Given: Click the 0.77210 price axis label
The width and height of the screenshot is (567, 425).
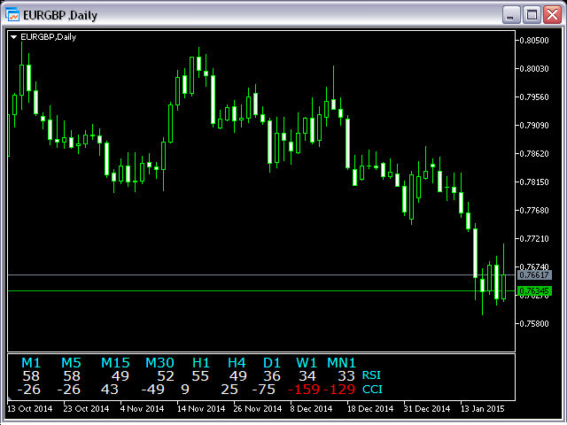Looking at the screenshot, I should (534, 239).
